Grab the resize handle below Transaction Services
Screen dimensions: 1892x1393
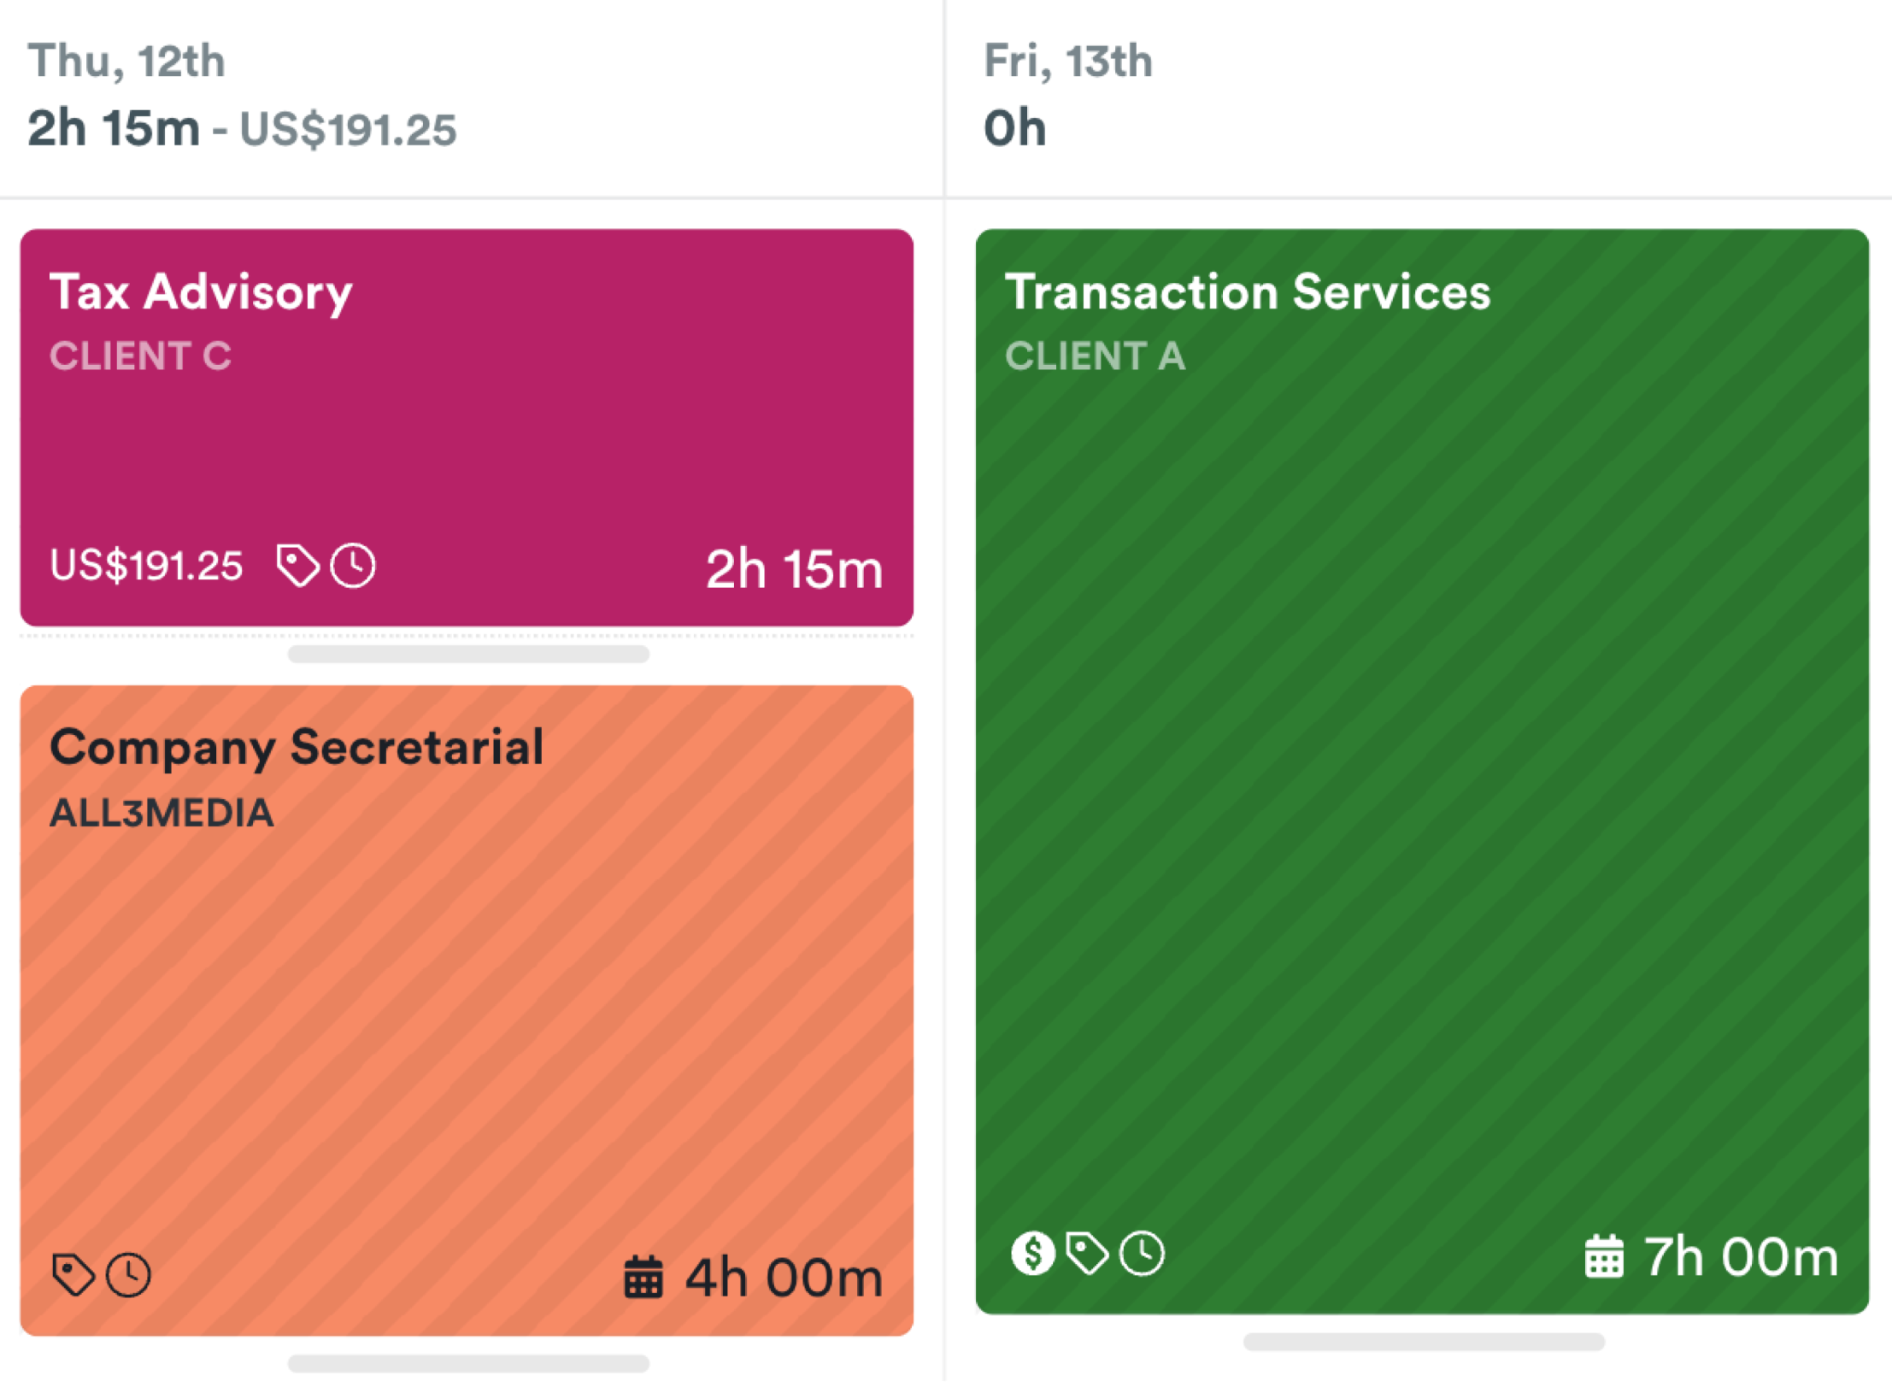click(1424, 1342)
